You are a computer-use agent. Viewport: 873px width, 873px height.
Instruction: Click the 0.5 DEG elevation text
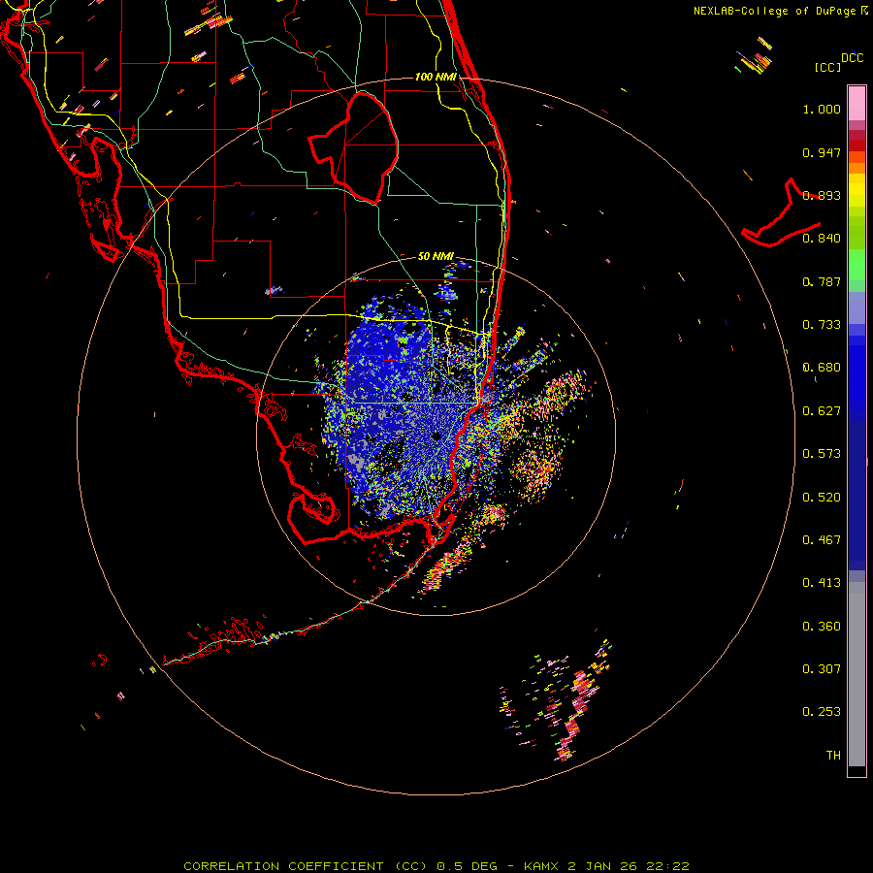tap(468, 866)
